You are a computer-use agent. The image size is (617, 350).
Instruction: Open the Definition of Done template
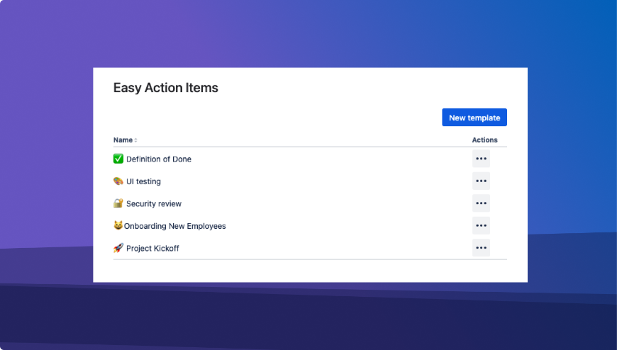coord(159,159)
